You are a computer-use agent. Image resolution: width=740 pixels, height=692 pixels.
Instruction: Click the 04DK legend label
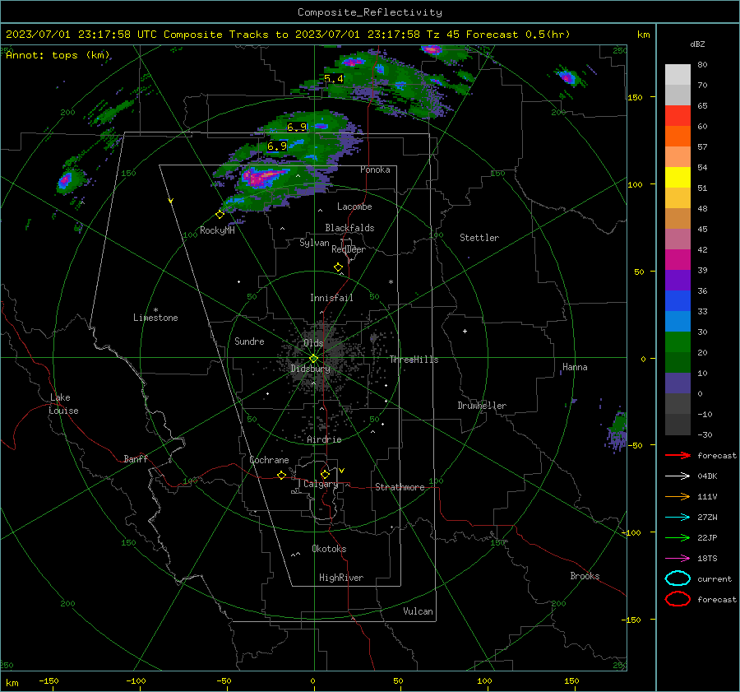coord(707,476)
